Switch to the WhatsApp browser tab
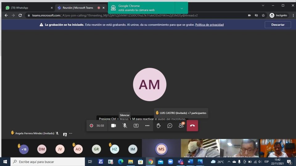This screenshot has width=296, height=166. click(x=28, y=8)
